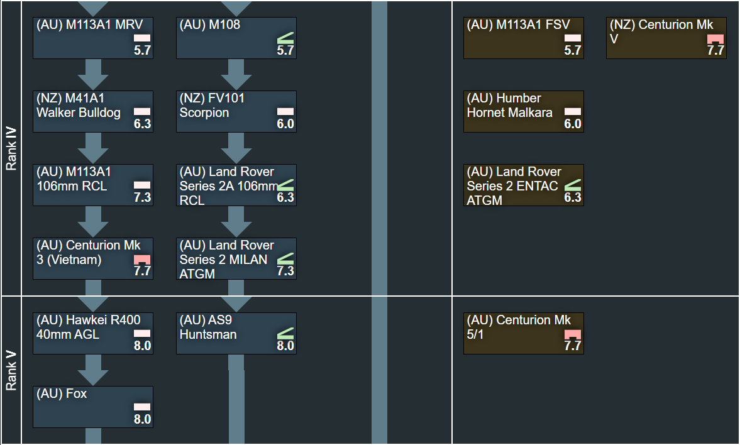Click the Rank IV row label
740x445 pixels.
point(11,149)
